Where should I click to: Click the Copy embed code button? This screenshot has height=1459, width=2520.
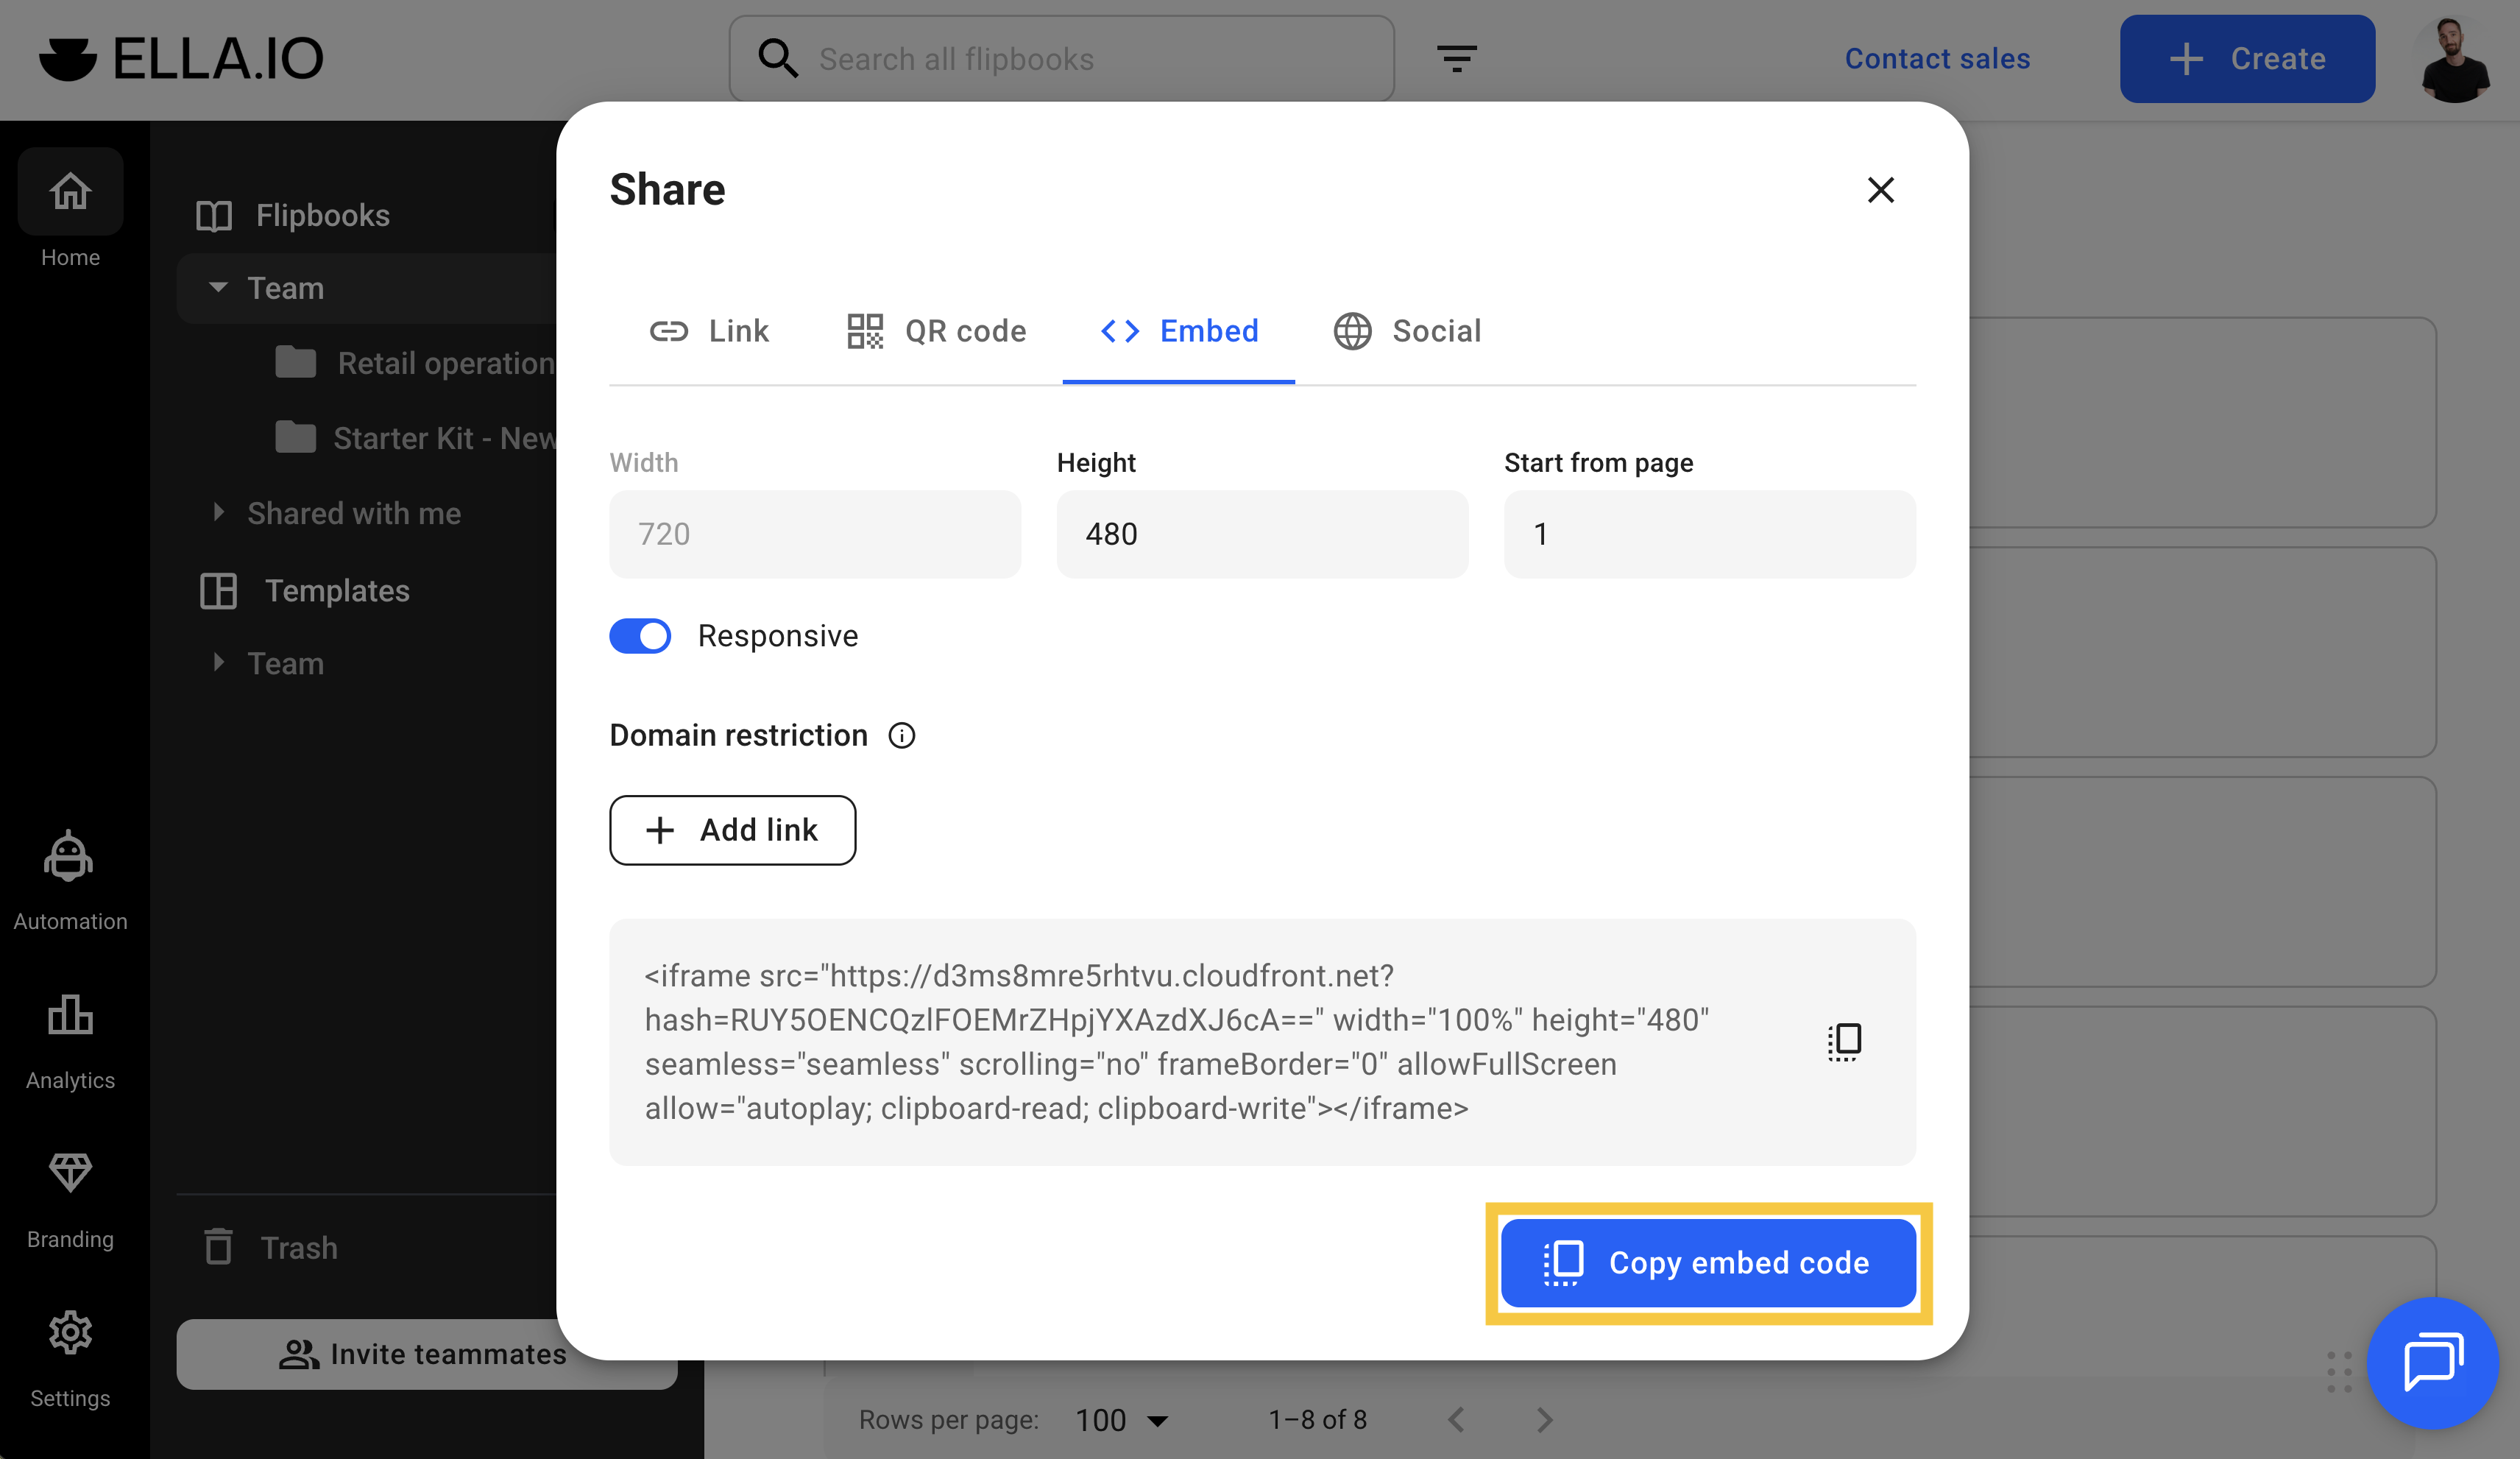pyautogui.click(x=1709, y=1263)
